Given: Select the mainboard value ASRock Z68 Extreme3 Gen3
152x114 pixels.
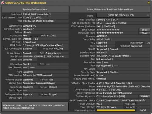Looking at the screenshot, I should pyautogui.click(x=37, y=14).
